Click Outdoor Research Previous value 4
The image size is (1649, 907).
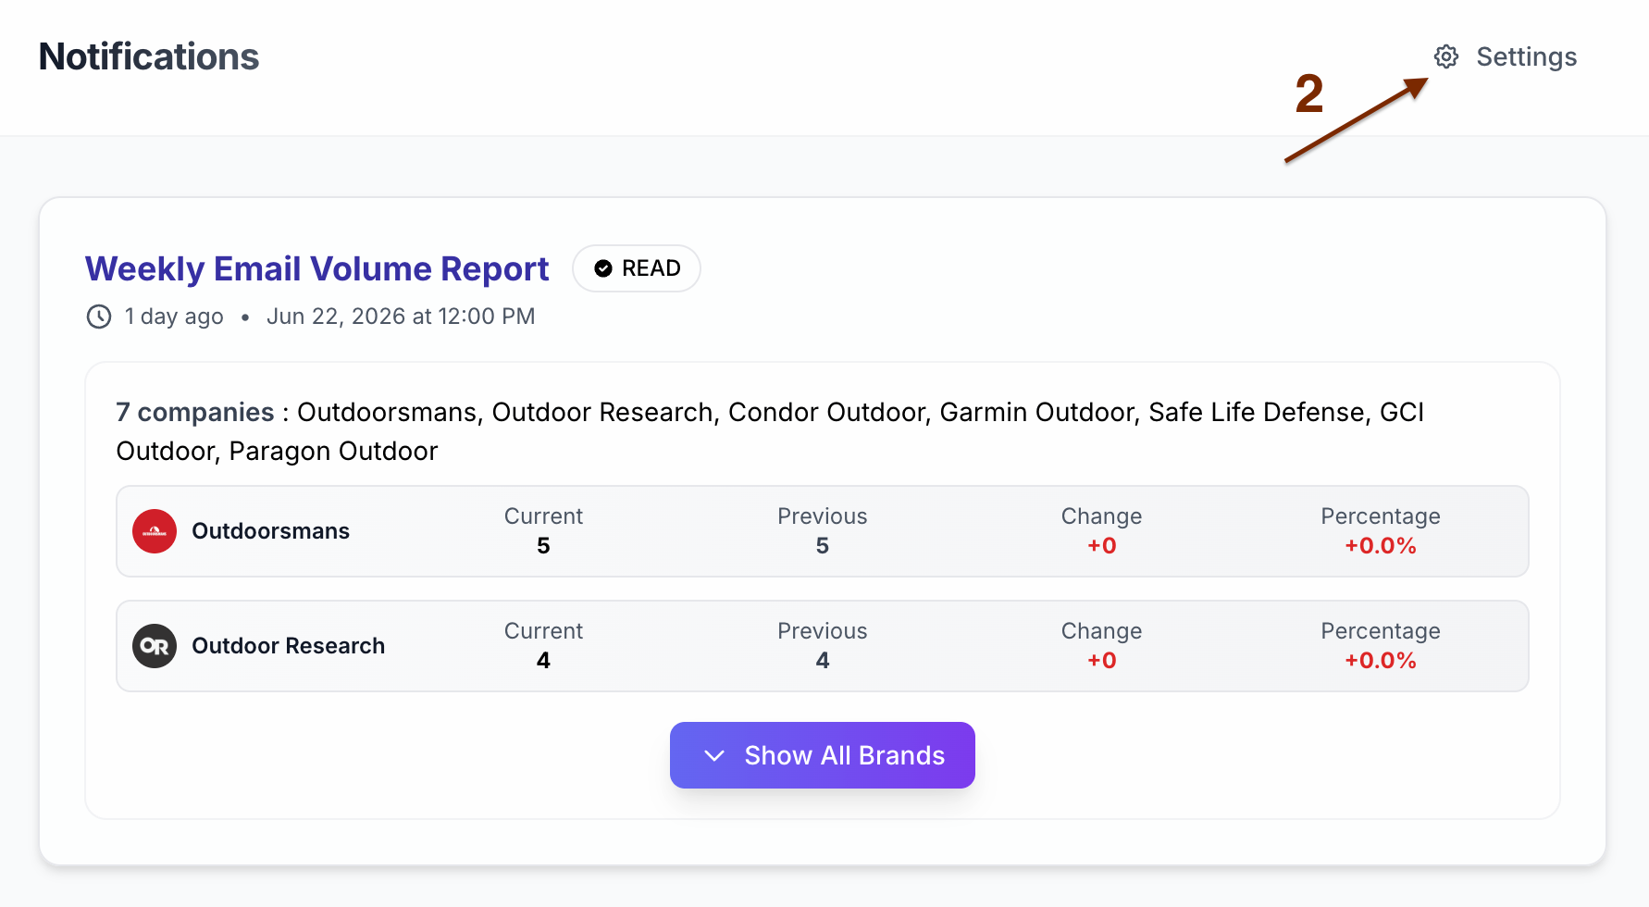(x=823, y=661)
